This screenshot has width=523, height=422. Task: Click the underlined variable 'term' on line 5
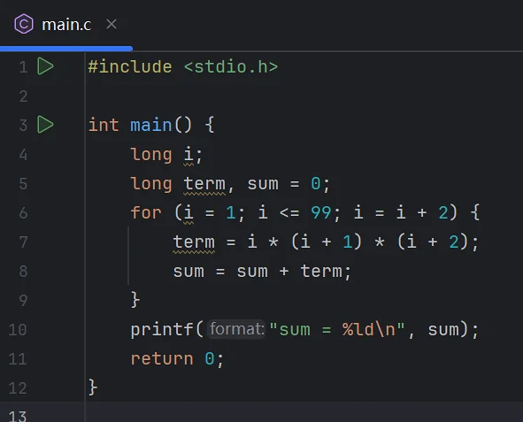(x=204, y=184)
